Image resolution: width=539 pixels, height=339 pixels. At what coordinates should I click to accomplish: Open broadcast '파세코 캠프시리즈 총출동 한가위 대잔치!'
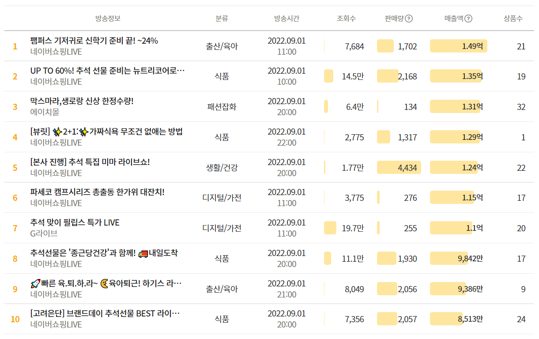[97, 192]
